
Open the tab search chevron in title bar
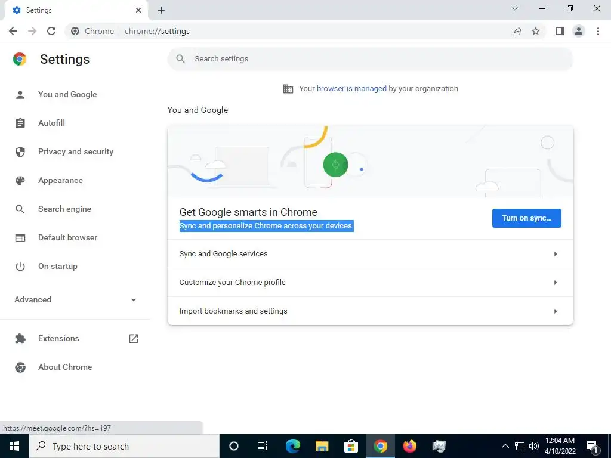[x=515, y=8]
